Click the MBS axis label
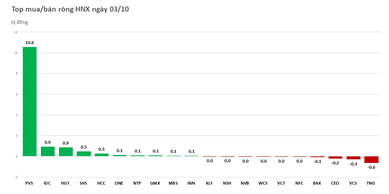Viewport: 389px width, 194px height. pos(173,183)
